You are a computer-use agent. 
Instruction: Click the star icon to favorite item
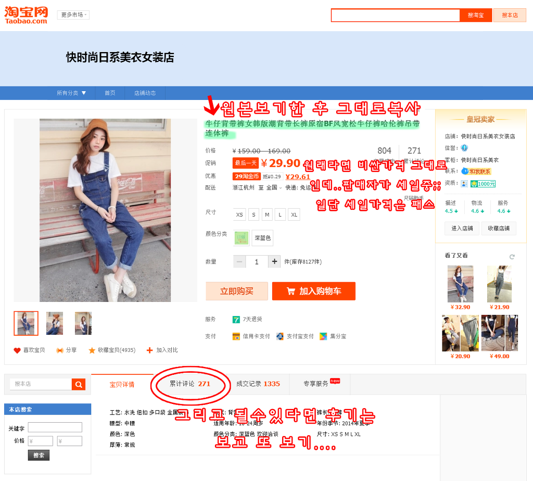tap(92, 350)
